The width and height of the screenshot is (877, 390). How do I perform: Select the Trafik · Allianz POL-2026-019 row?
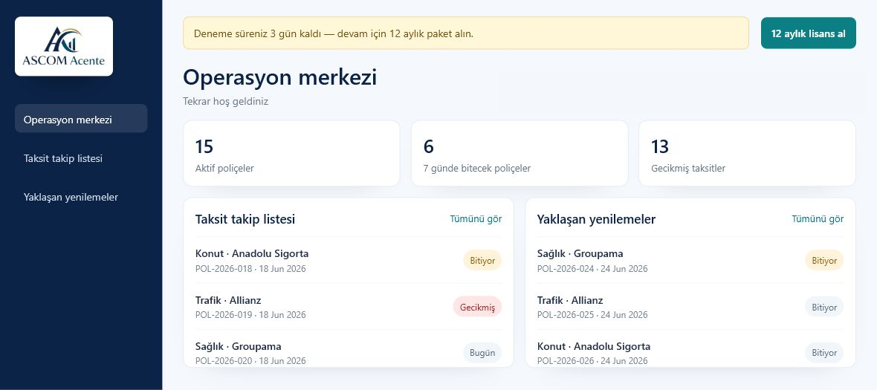349,307
